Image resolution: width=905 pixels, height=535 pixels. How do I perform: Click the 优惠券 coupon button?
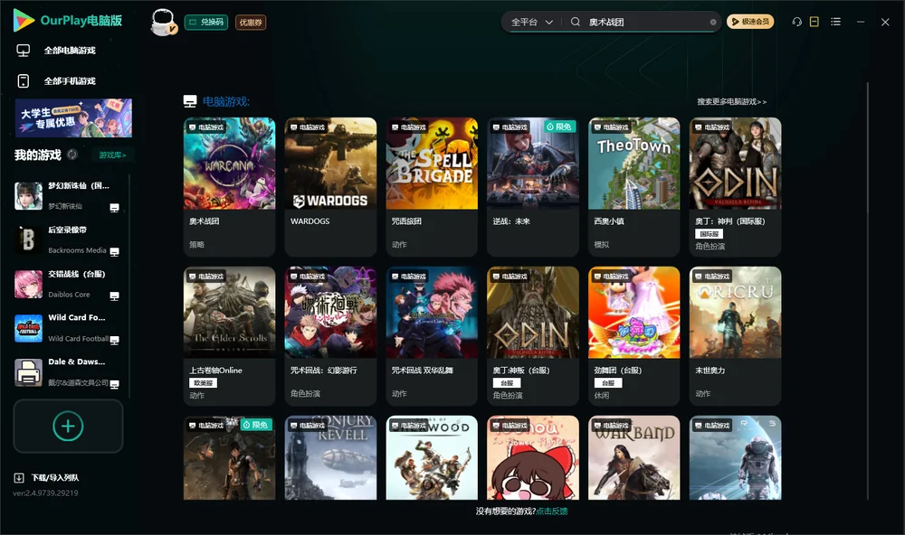point(251,22)
